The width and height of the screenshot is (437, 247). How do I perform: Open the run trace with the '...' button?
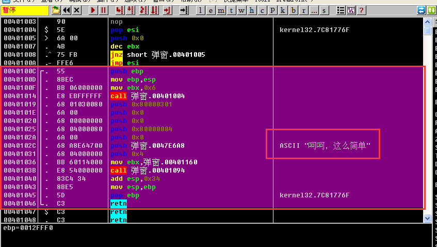(314, 10)
